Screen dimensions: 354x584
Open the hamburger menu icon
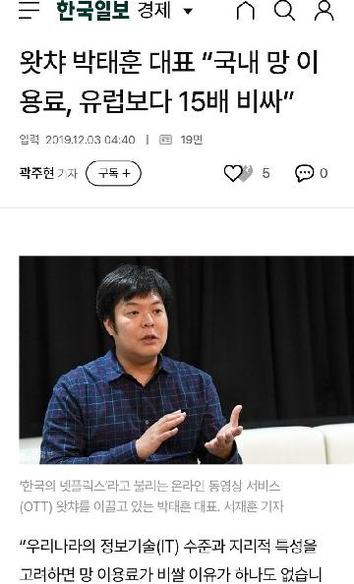click(x=29, y=10)
